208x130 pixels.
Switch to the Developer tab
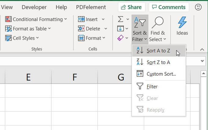coord(34,7)
